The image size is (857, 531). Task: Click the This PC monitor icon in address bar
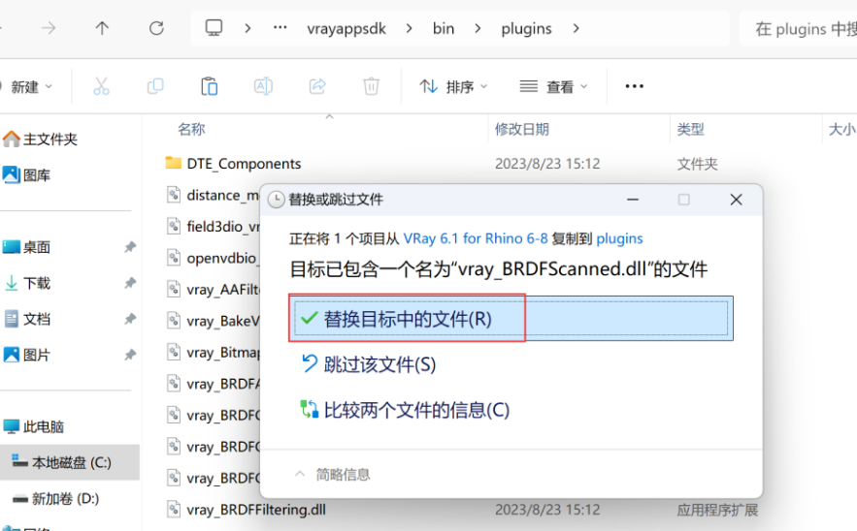click(x=214, y=28)
